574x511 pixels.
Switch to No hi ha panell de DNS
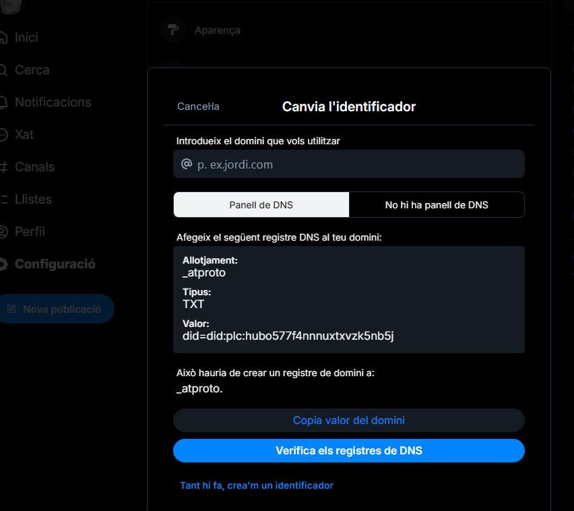[x=437, y=205]
